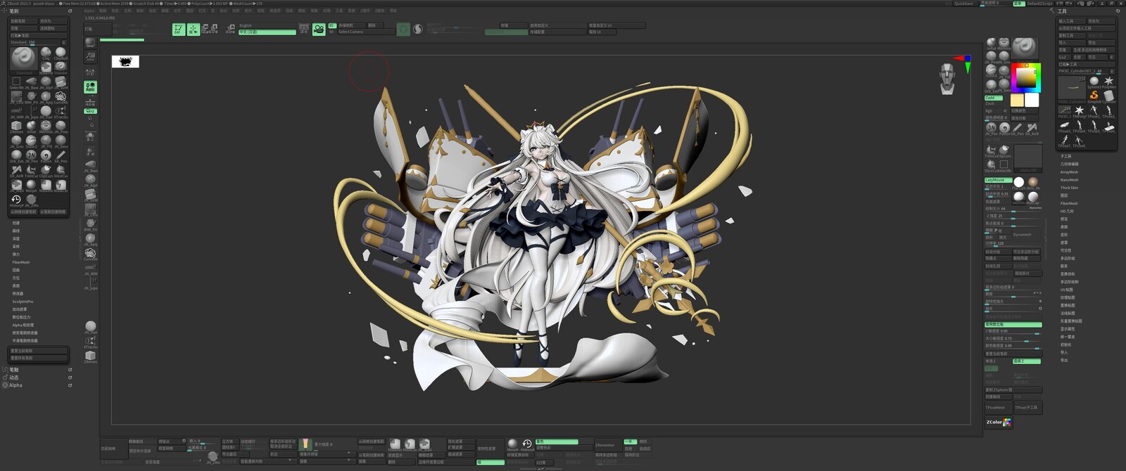Choose TrimCurve brush in left palette
1126x471 pixels.
[31, 170]
